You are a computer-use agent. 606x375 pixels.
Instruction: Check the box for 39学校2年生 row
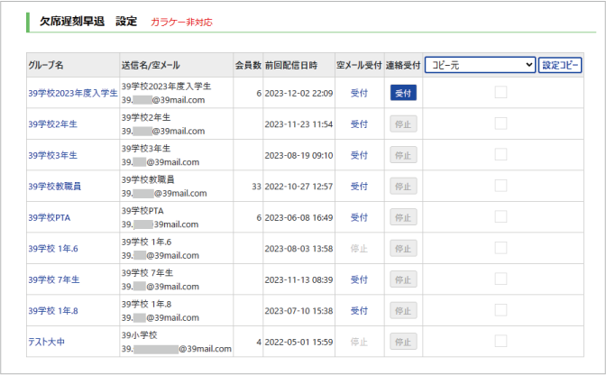click(500, 123)
